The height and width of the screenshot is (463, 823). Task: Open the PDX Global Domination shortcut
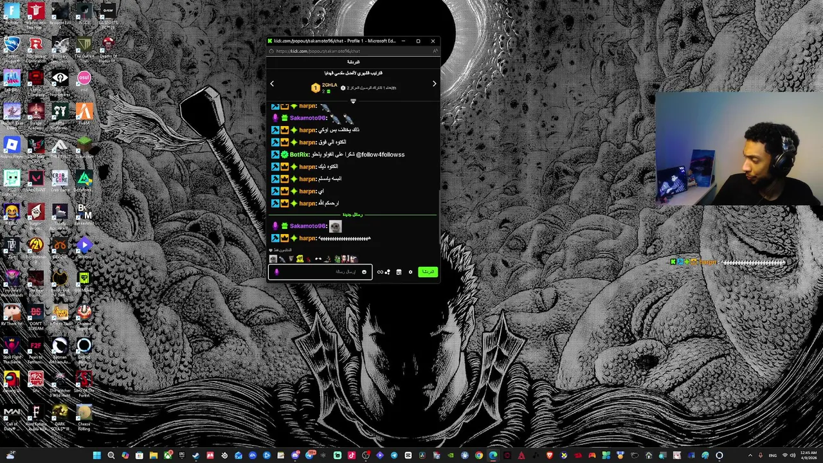tap(36, 50)
